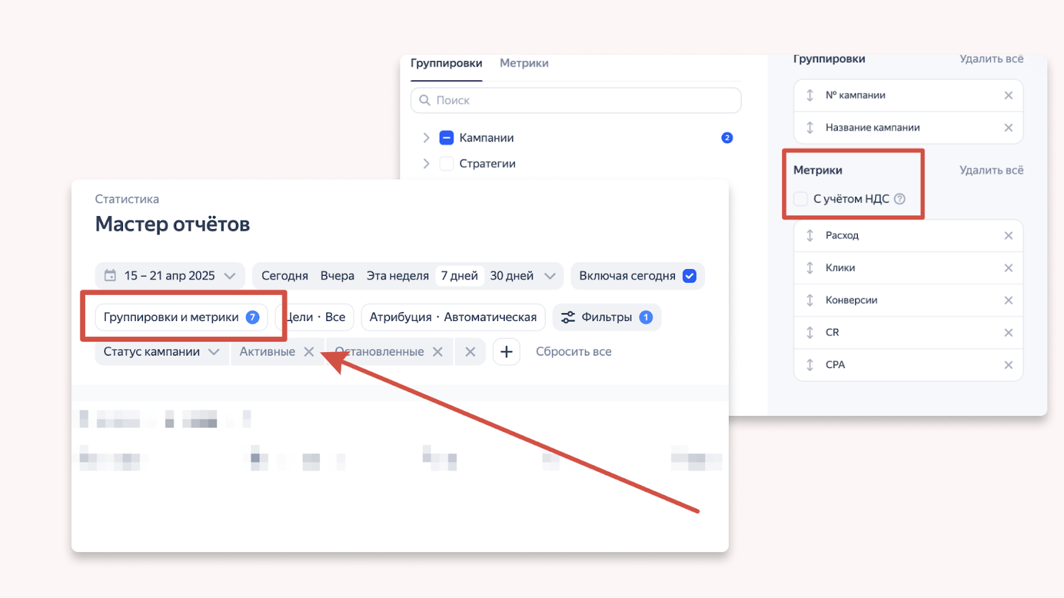Toggle the Кампании group checkbox
The width and height of the screenshot is (1064, 598).
[x=447, y=138]
